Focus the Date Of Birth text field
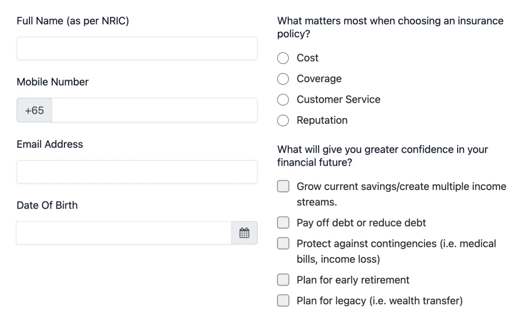The width and height of the screenshot is (529, 315). click(124, 233)
